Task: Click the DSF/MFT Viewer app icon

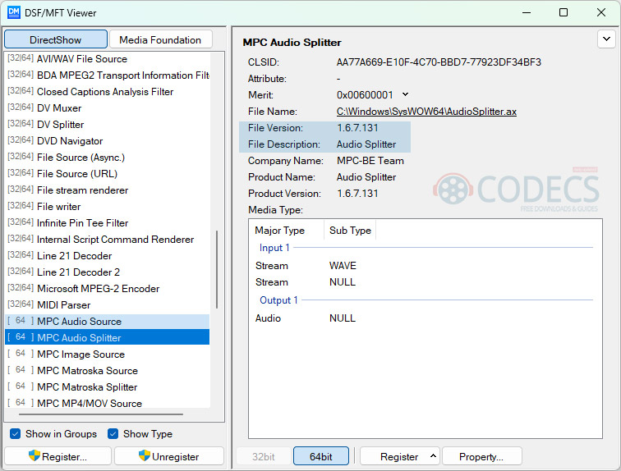Action: pos(13,12)
